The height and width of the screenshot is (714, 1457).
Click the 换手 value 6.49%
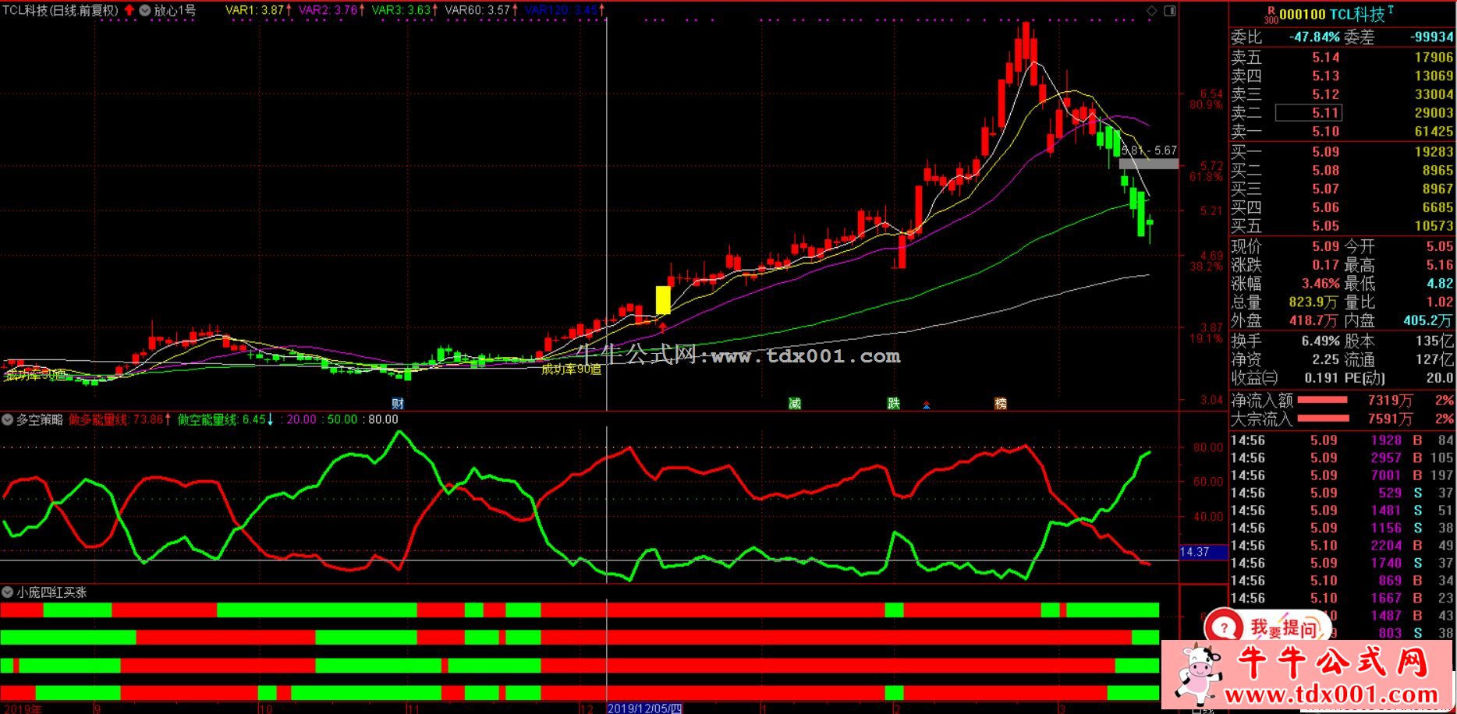coord(1321,341)
